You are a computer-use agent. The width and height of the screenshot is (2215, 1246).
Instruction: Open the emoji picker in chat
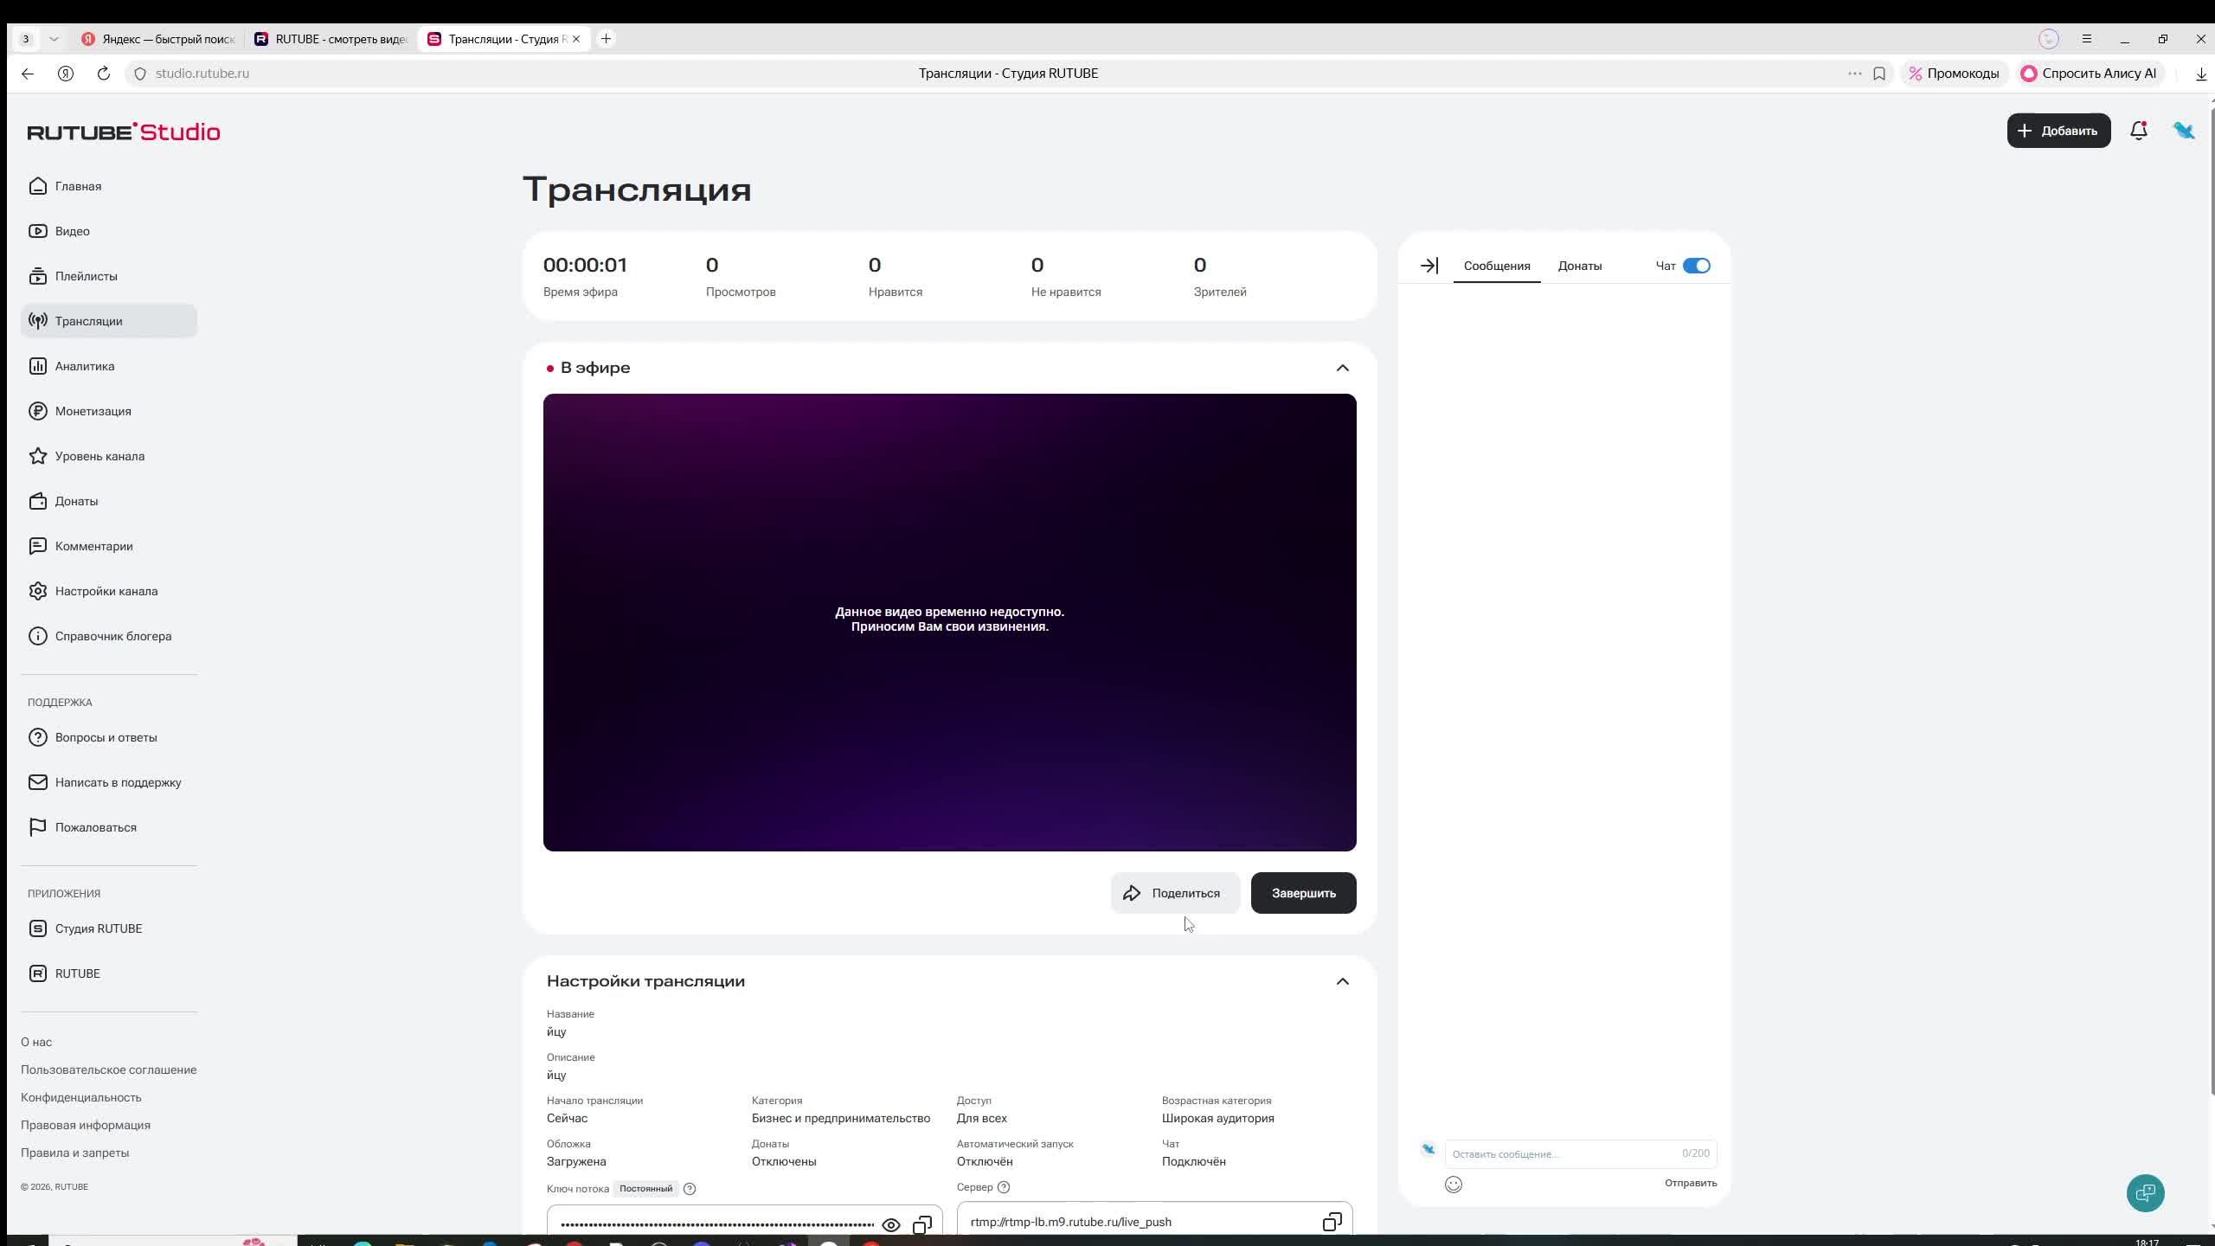[1453, 1185]
